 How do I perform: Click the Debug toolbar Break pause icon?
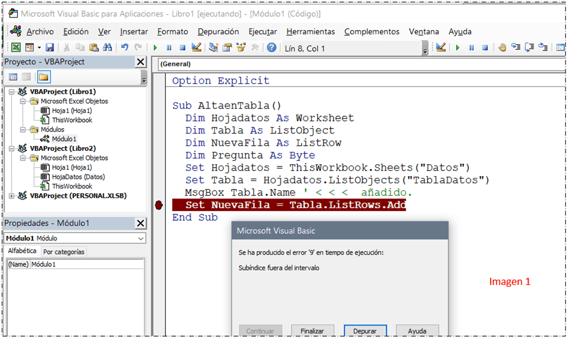click(x=472, y=48)
